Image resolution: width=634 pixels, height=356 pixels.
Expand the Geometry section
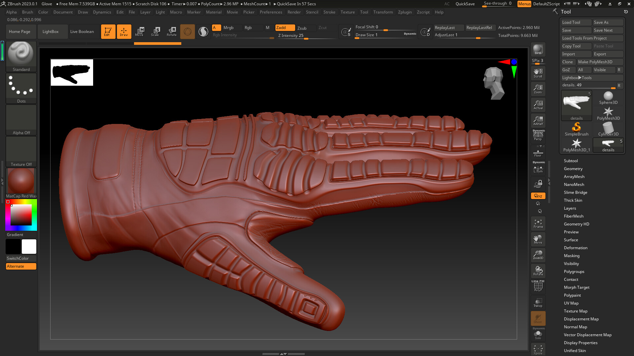[x=573, y=169]
